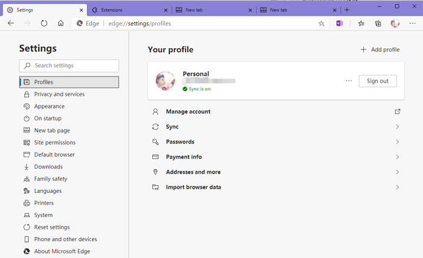The height and width of the screenshot is (258, 423).
Task: Switch to the Extensions tab
Action: pyautogui.click(x=129, y=10)
